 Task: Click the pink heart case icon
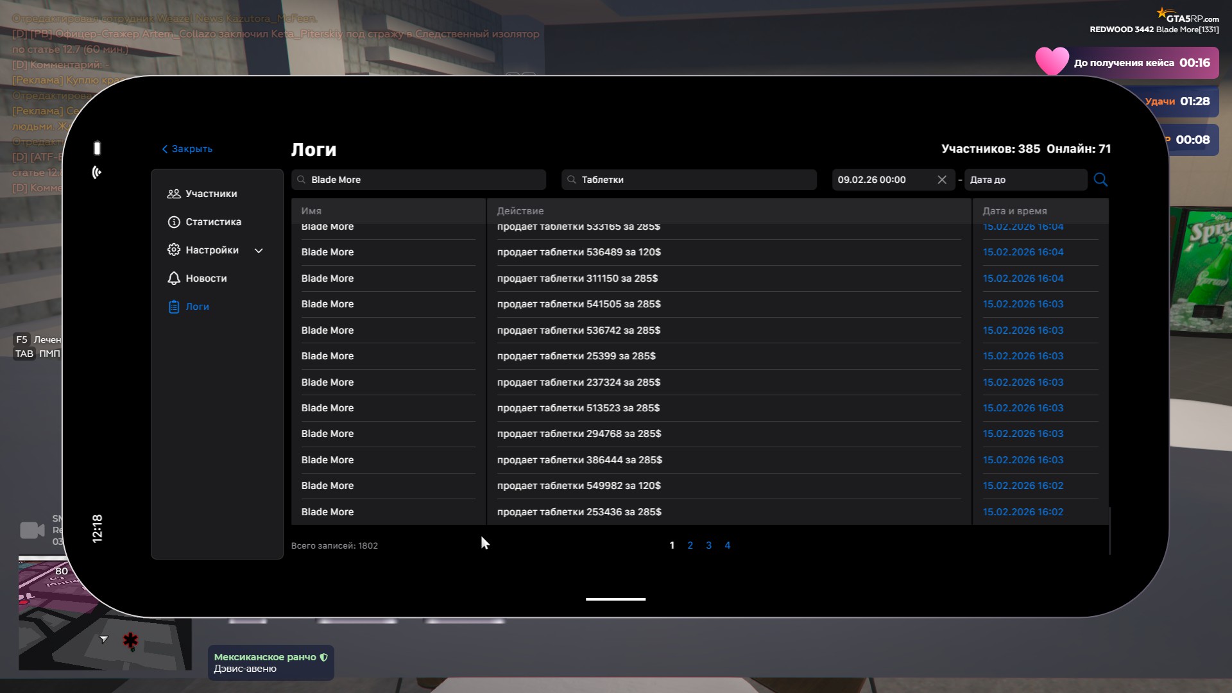[x=1052, y=62]
